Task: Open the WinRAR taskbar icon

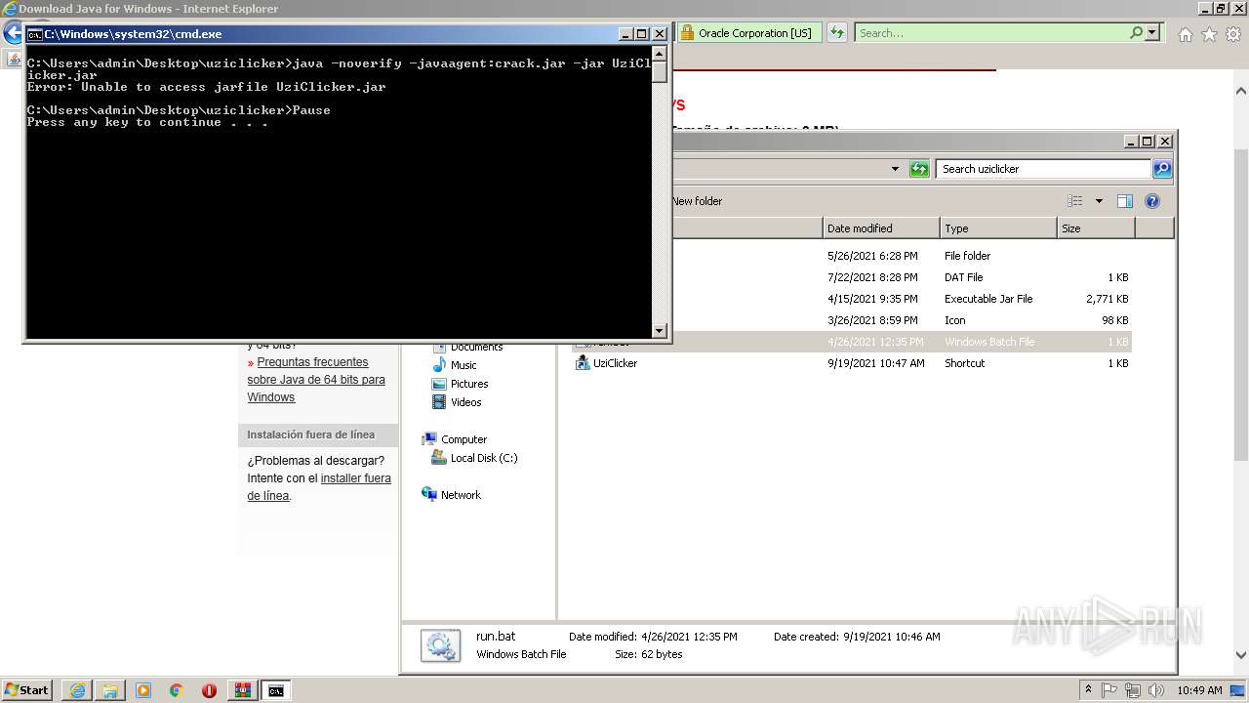Action: click(x=242, y=690)
